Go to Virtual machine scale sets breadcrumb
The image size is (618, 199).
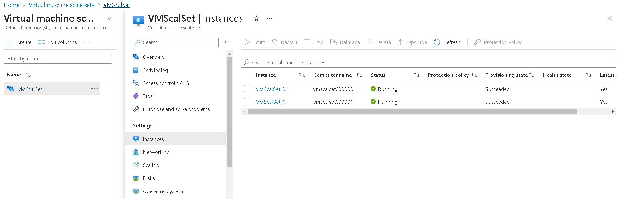pyautogui.click(x=62, y=5)
